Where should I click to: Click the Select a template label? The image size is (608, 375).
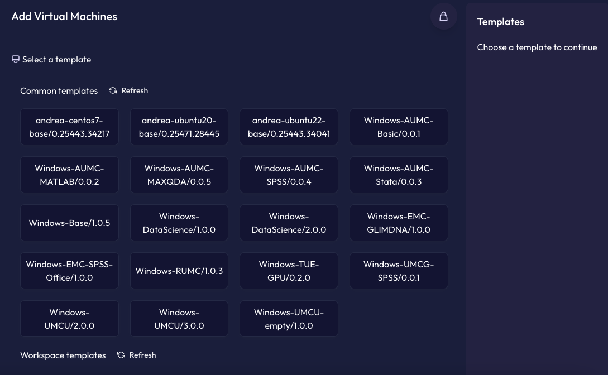click(56, 59)
